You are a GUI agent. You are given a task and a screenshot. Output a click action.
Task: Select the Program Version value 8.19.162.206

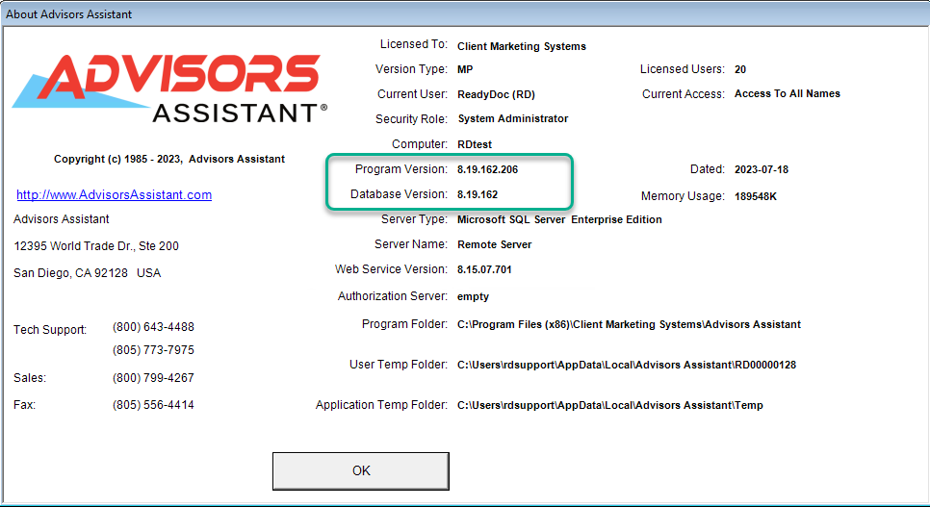point(487,169)
